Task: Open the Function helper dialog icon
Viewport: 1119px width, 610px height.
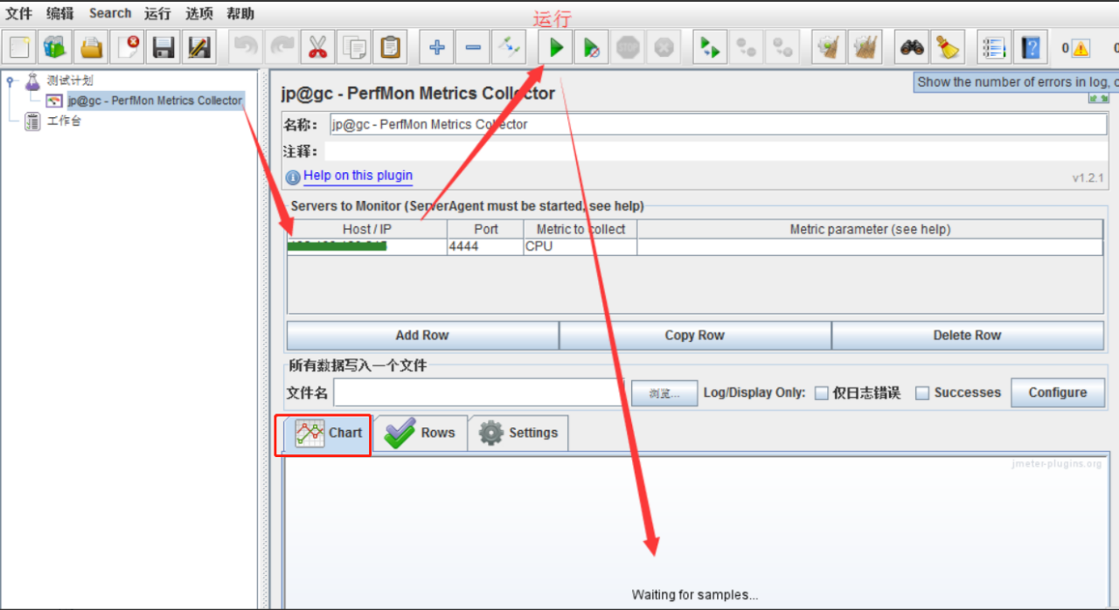Action: coord(994,47)
